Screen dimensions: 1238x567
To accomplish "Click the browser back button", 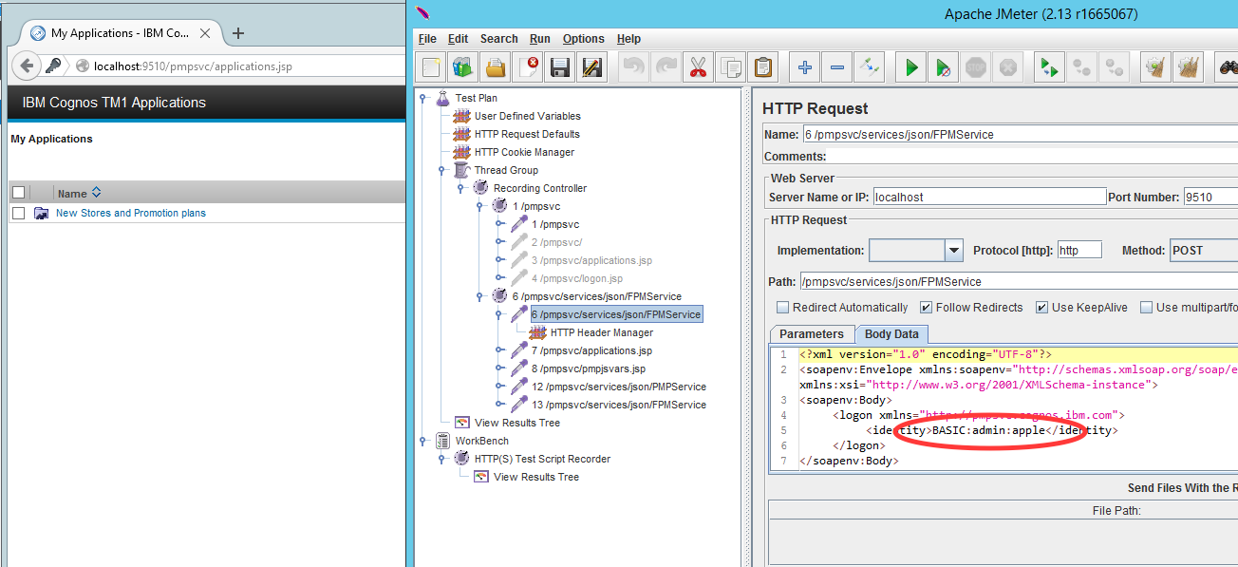I will pos(27,66).
